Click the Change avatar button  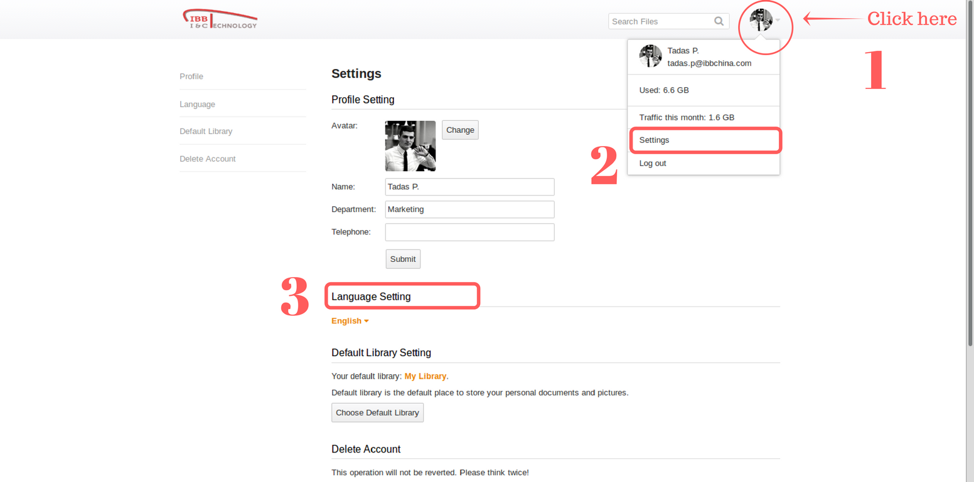tap(460, 130)
